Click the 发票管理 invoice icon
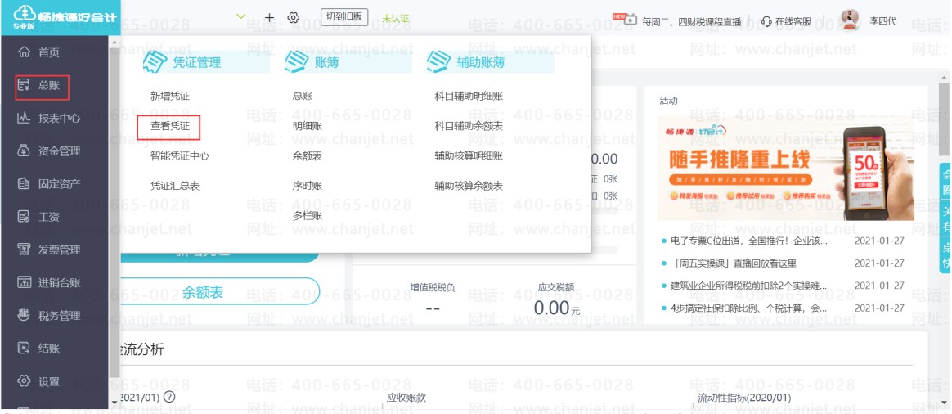This screenshot has height=414, width=952. [25, 250]
